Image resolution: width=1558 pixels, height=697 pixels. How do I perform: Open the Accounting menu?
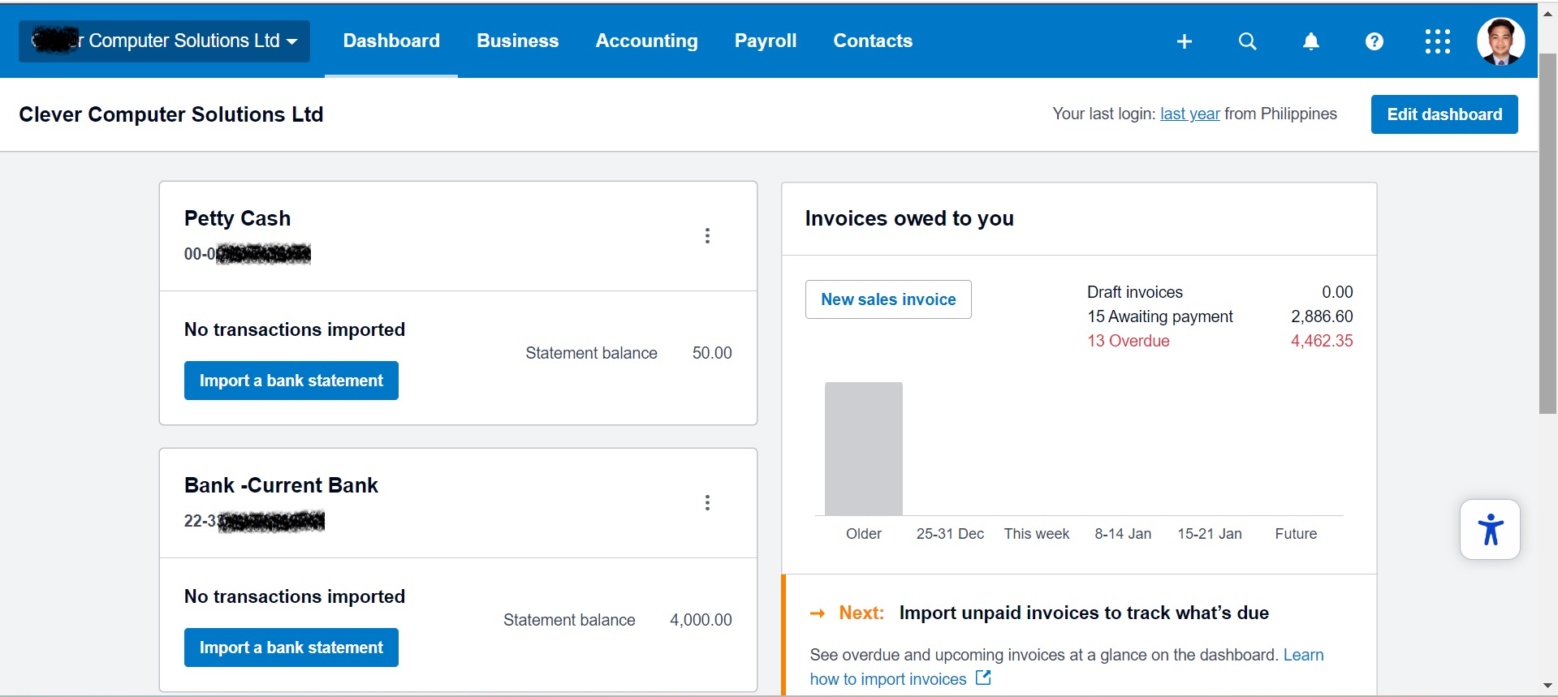[x=646, y=41]
